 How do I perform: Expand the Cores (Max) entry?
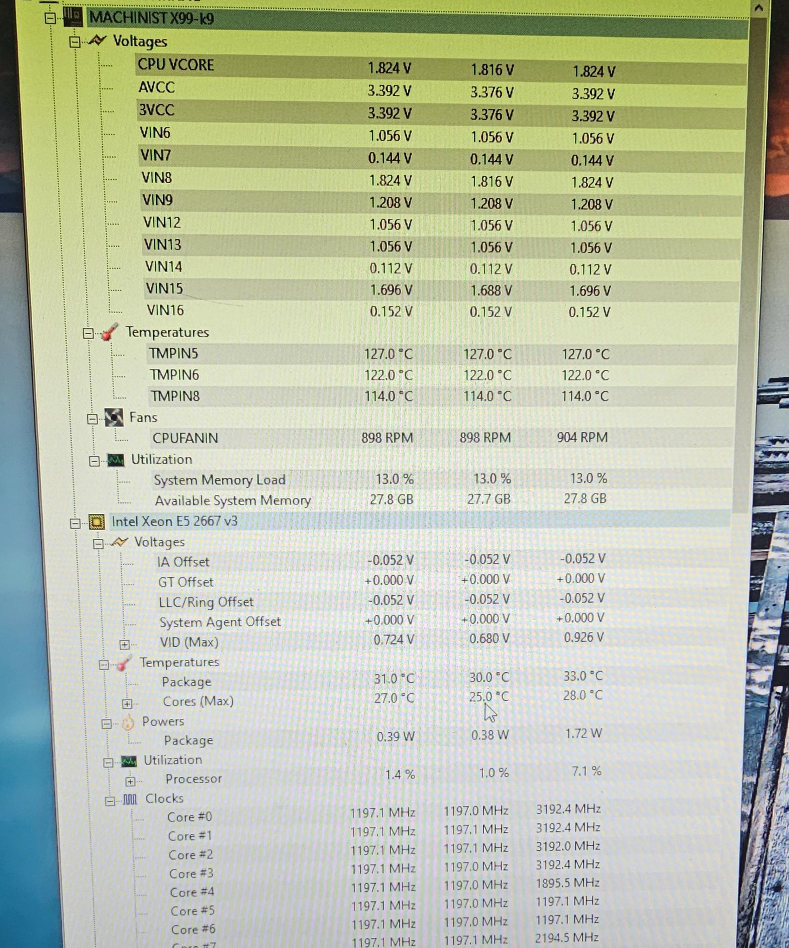[x=127, y=704]
